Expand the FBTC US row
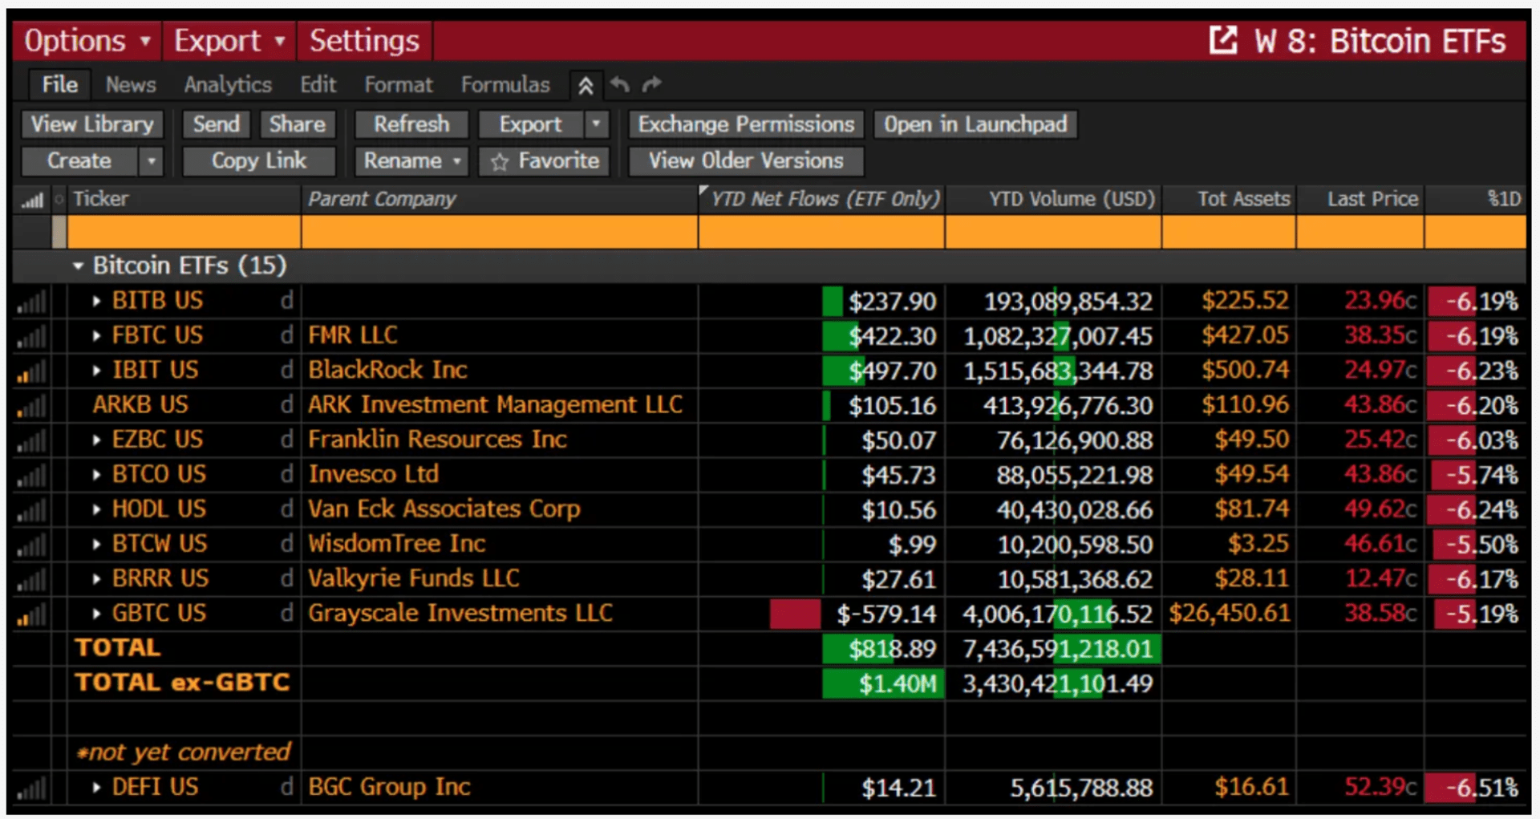The image size is (1540, 819). (x=96, y=335)
